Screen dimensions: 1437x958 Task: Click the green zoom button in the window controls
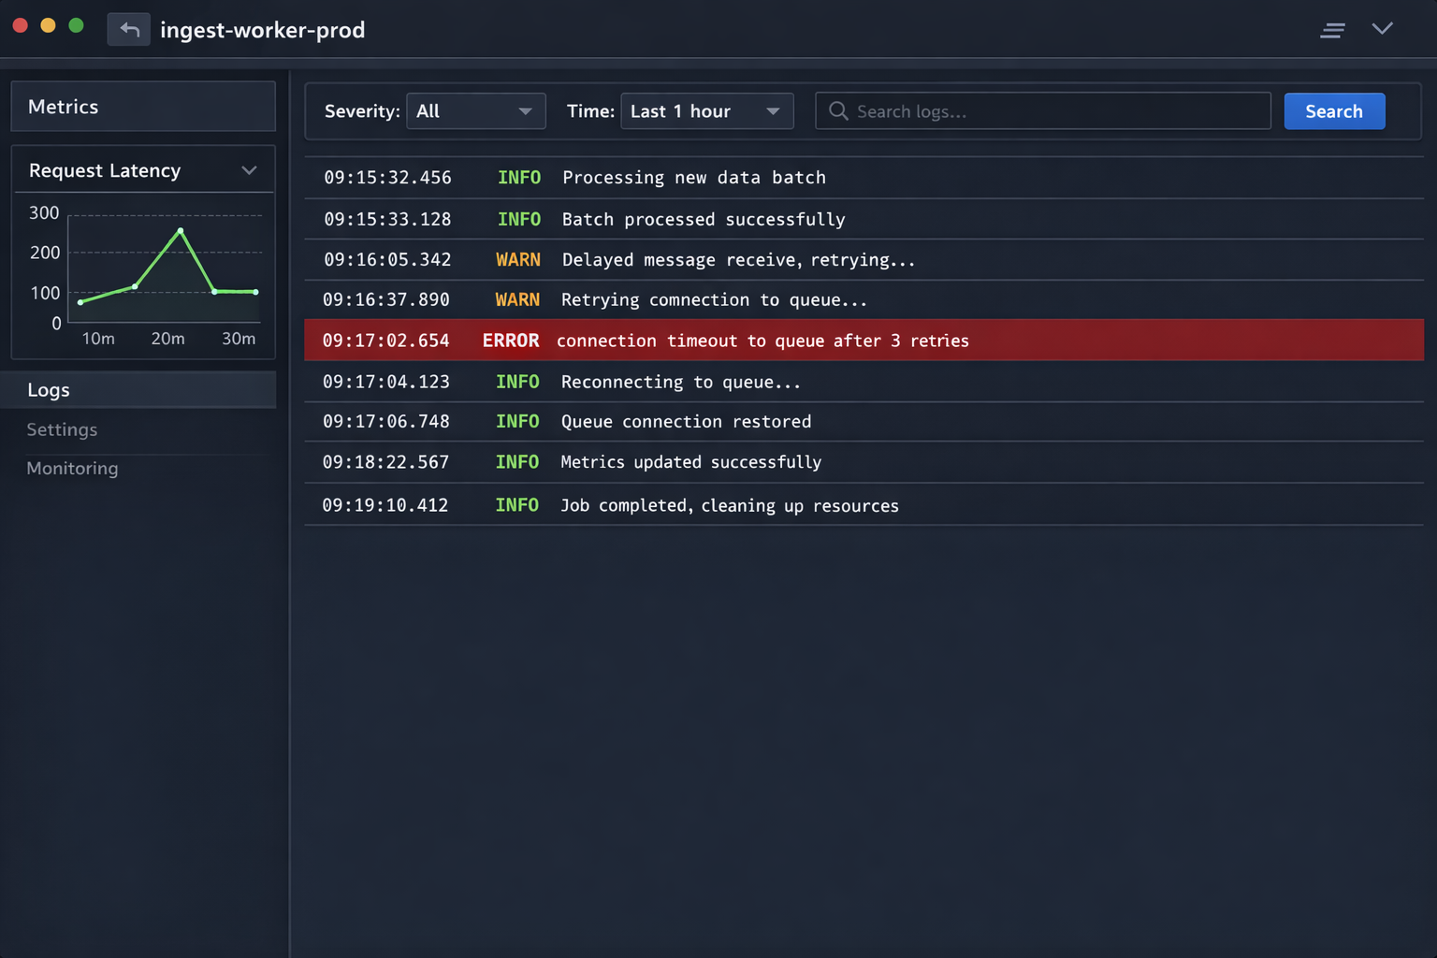click(x=76, y=25)
